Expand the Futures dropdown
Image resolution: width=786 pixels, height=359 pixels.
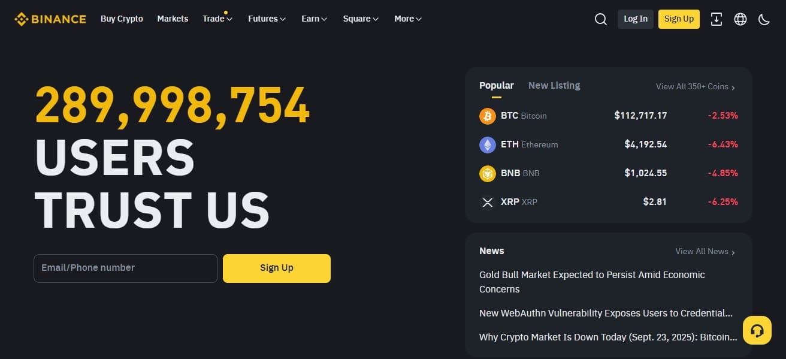[x=266, y=19]
